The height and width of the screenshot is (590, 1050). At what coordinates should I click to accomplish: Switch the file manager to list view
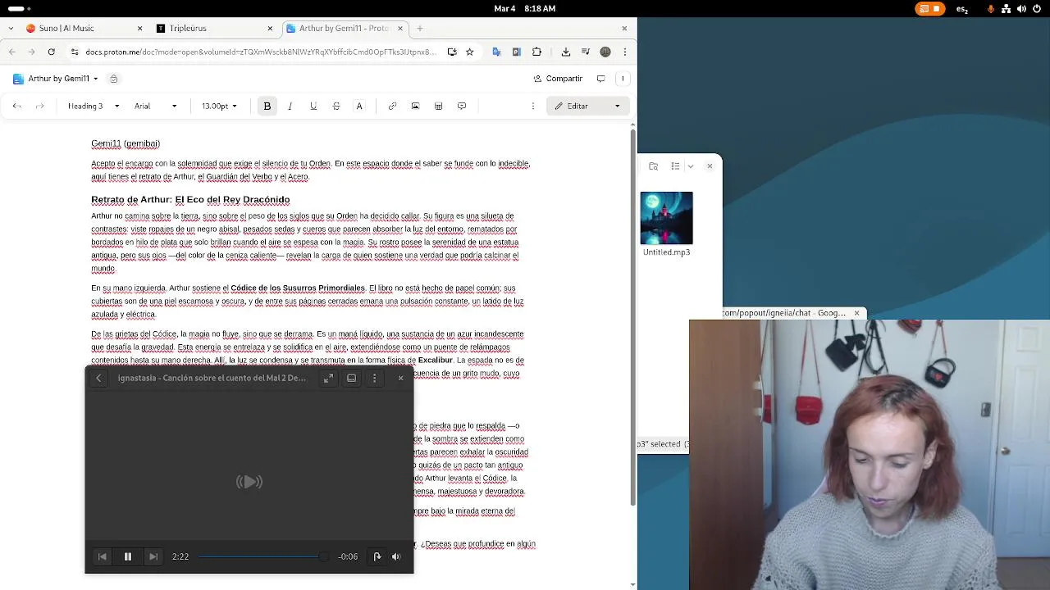pos(675,166)
